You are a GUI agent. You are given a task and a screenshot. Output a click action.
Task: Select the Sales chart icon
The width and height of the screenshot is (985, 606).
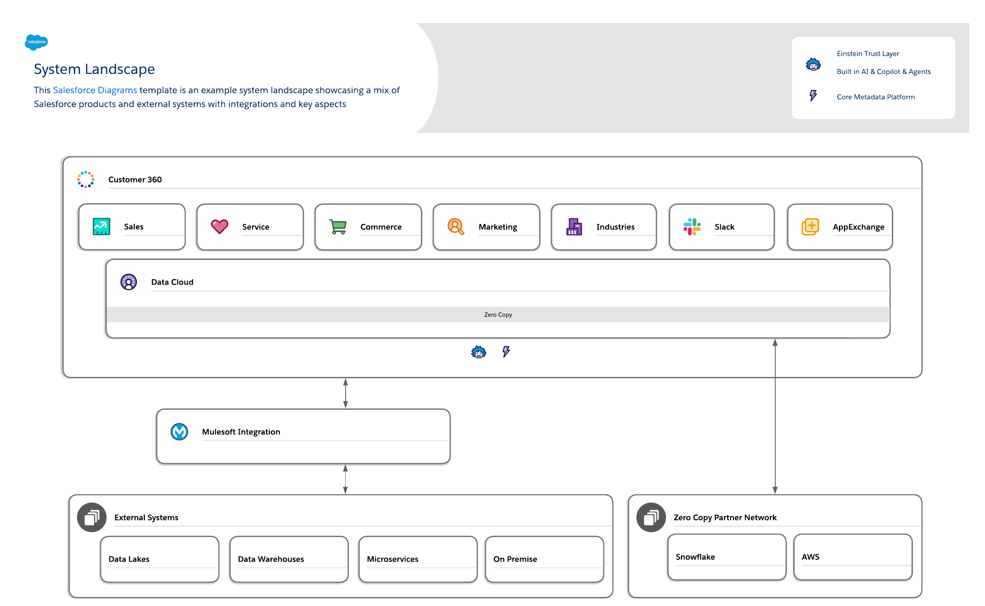pyautogui.click(x=101, y=227)
